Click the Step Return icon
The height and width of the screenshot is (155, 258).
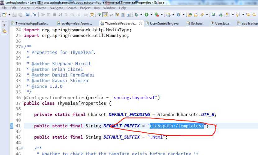pos(79,15)
